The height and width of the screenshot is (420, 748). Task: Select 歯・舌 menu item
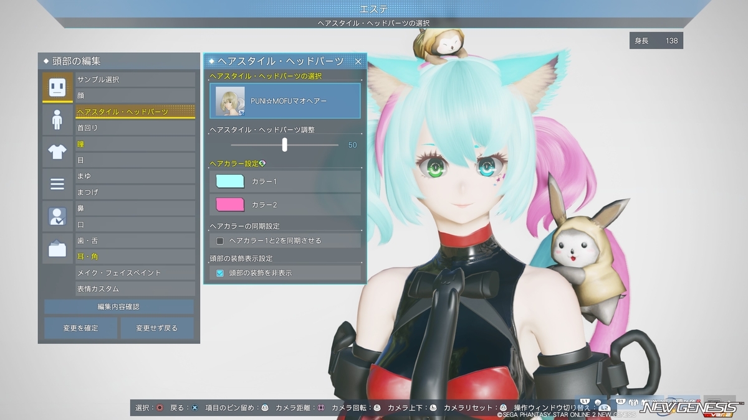(x=135, y=241)
